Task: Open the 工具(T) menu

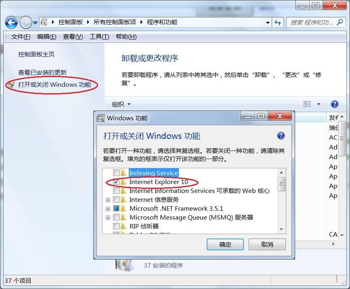Action: pyautogui.click(x=99, y=37)
